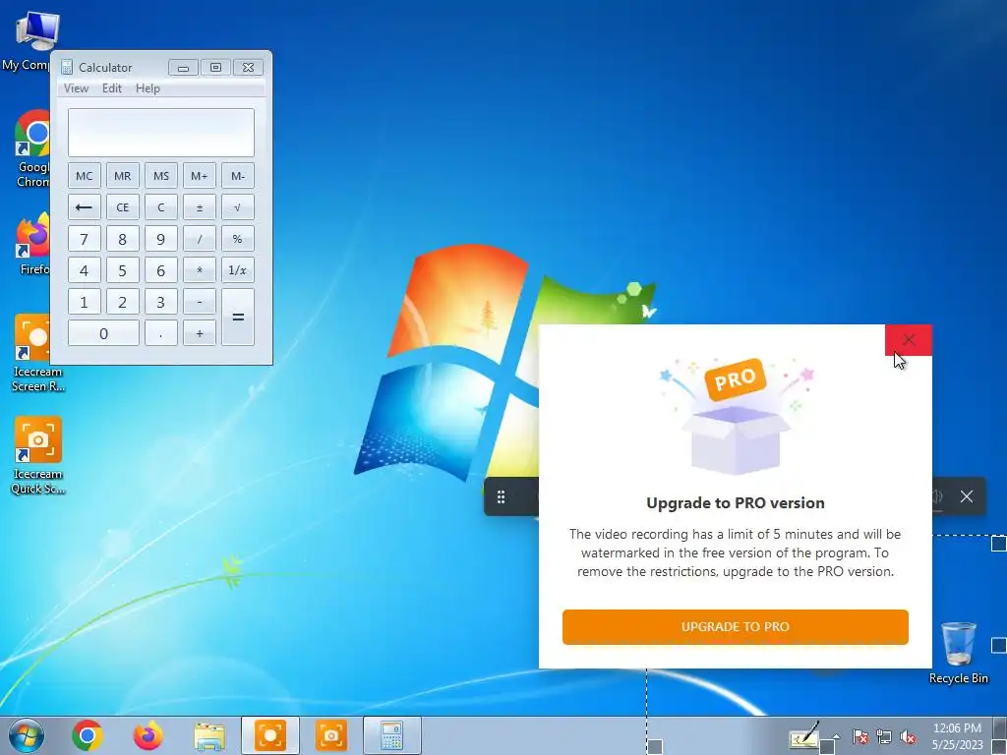This screenshot has height=755, width=1007.
Task: Click the Action Center flag tray icon
Action: coord(860,737)
